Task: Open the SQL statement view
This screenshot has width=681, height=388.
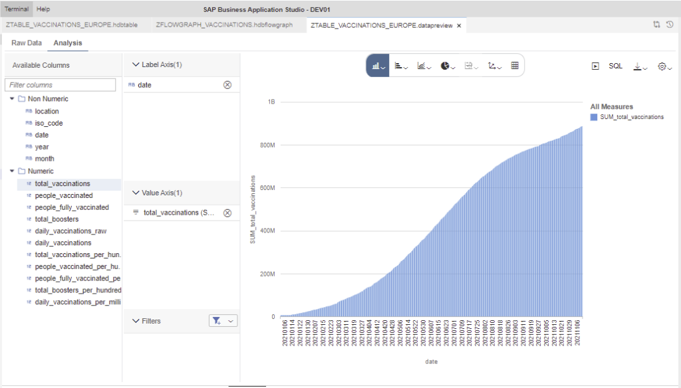Action: coord(615,66)
